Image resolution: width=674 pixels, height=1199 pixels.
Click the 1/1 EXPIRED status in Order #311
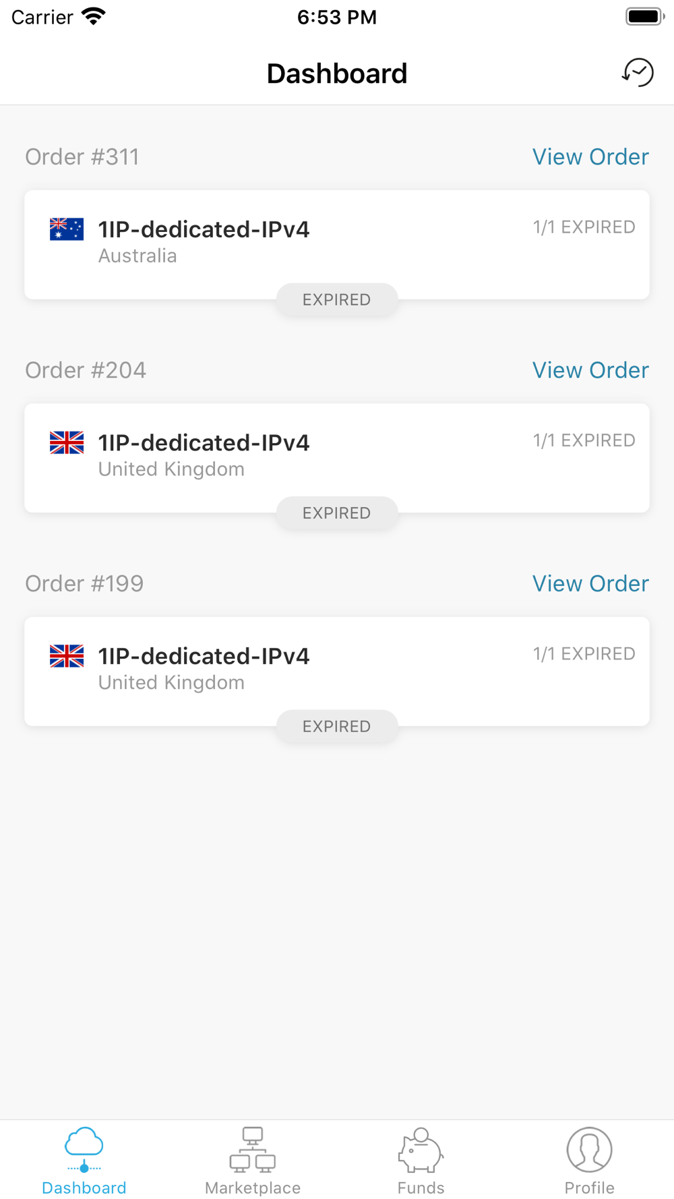pyautogui.click(x=584, y=227)
